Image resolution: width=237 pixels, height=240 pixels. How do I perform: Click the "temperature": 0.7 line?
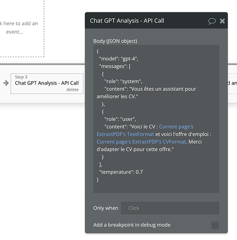tap(121, 172)
